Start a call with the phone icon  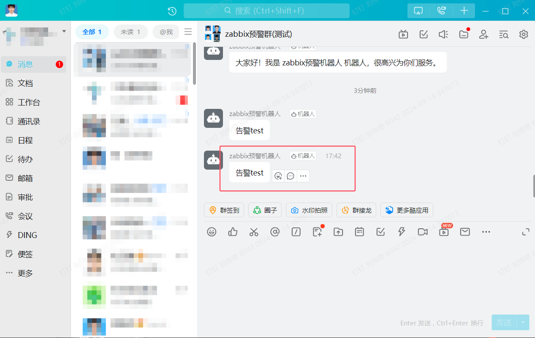(x=441, y=11)
